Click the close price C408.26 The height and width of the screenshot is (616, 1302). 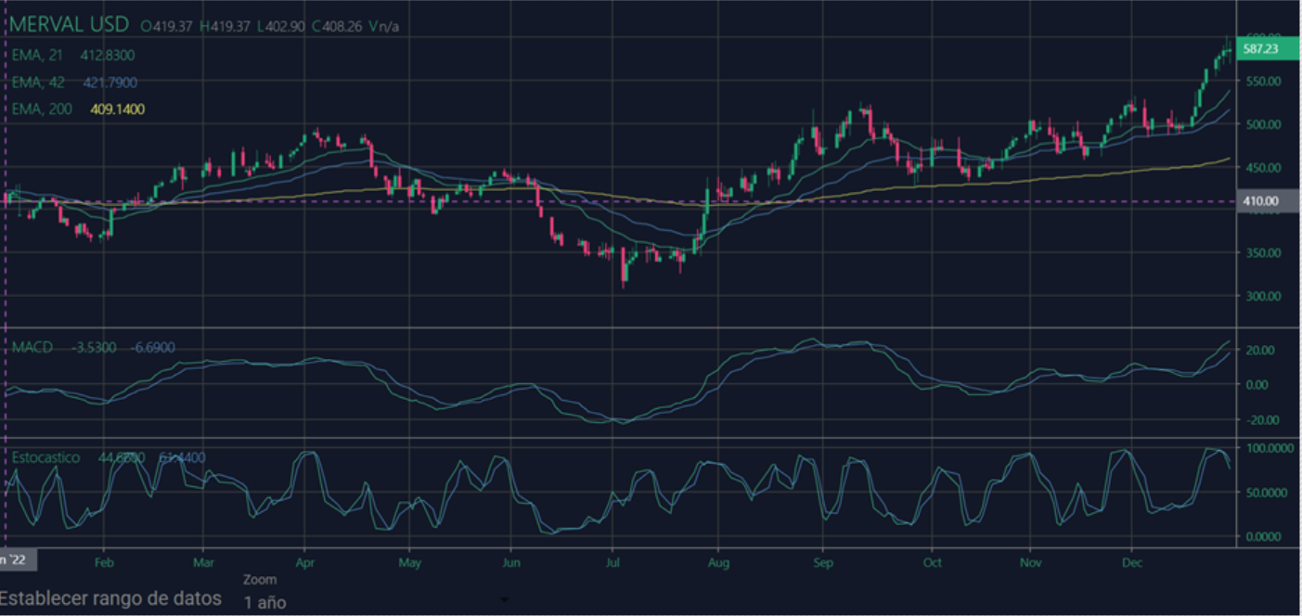[x=337, y=26]
